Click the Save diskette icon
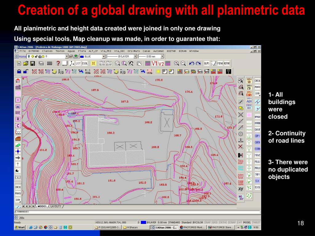 pos(33,64)
